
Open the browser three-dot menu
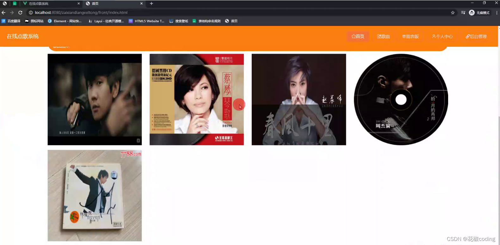tap(497, 13)
